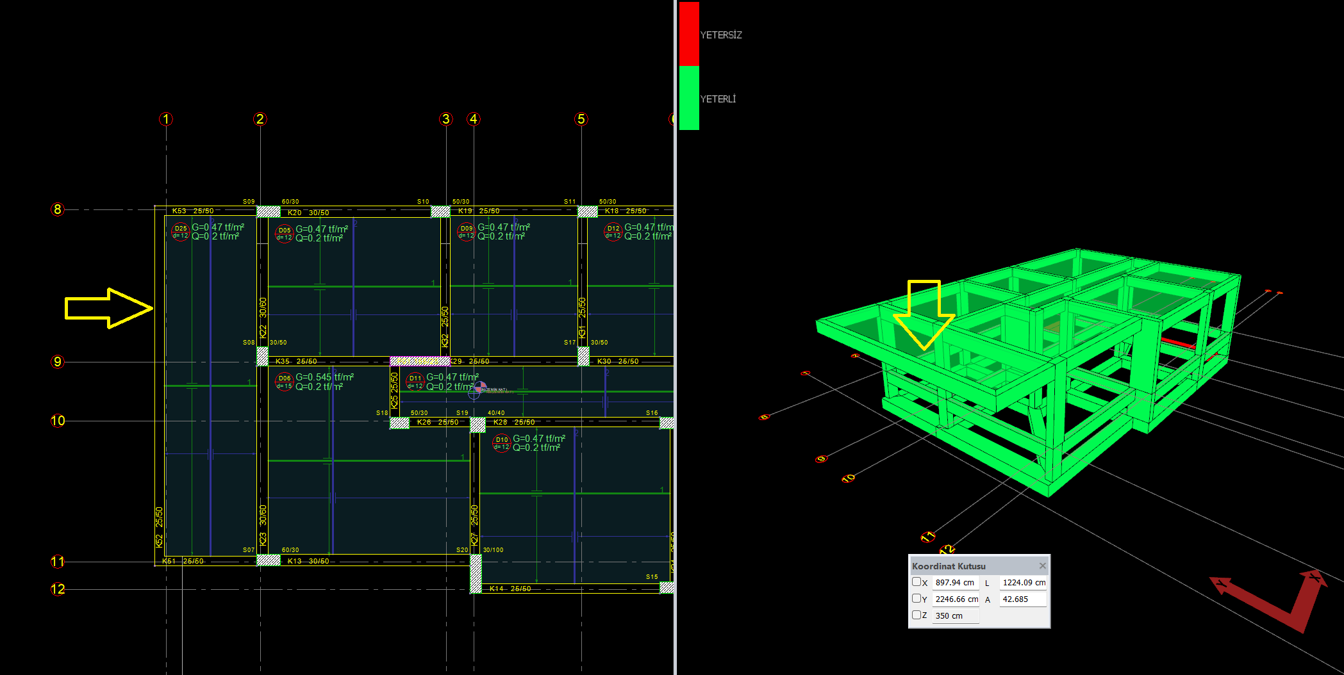The height and width of the screenshot is (675, 1344).
Task: Close the Koordinat Kutusu panel
Action: point(1042,565)
